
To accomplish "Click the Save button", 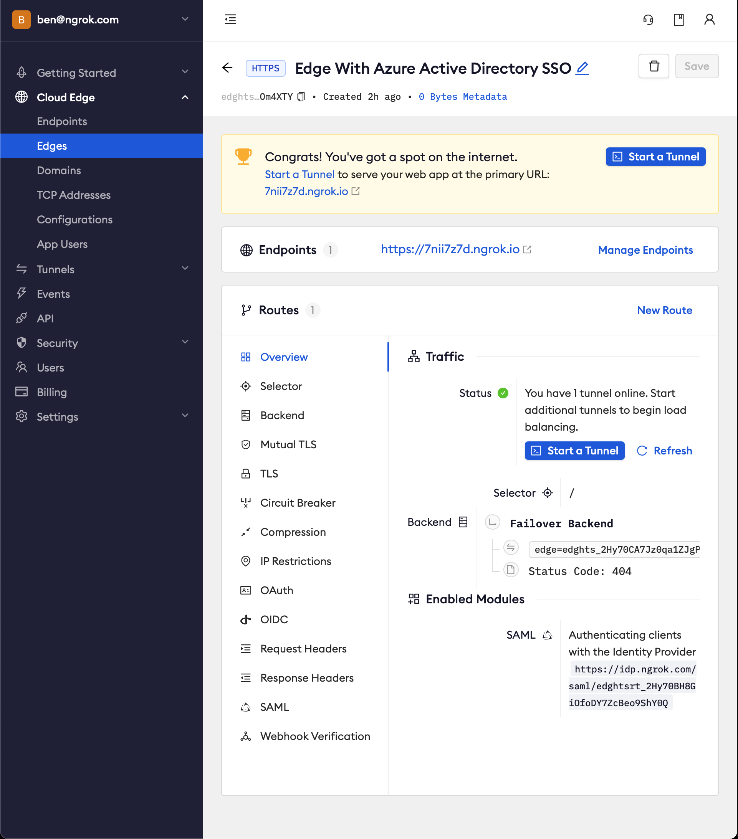I will point(697,66).
